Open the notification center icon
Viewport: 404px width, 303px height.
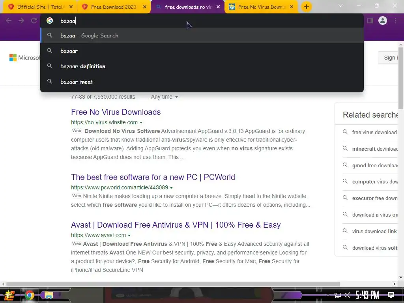[x=391, y=295]
